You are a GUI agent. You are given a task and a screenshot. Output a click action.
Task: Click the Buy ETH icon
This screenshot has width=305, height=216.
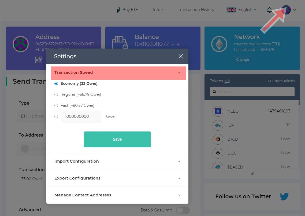tap(118, 10)
